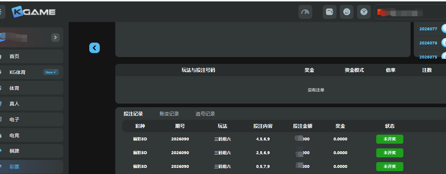The width and height of the screenshot is (446, 174).
Task: Click bet content 4,5,6,9
Action: coord(263,139)
